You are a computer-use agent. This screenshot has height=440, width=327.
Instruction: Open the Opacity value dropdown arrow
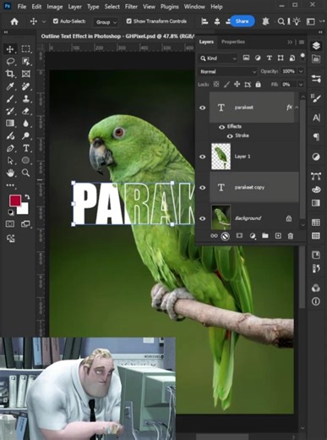(x=301, y=71)
